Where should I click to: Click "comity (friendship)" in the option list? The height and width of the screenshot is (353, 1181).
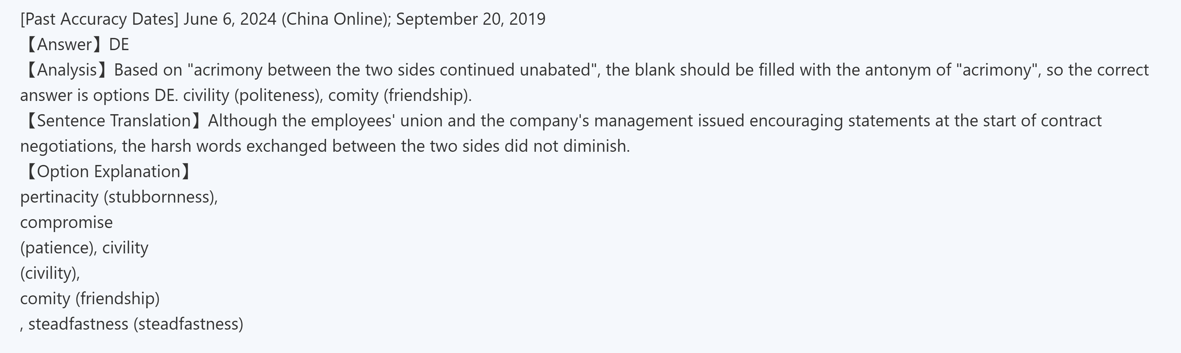90,299
